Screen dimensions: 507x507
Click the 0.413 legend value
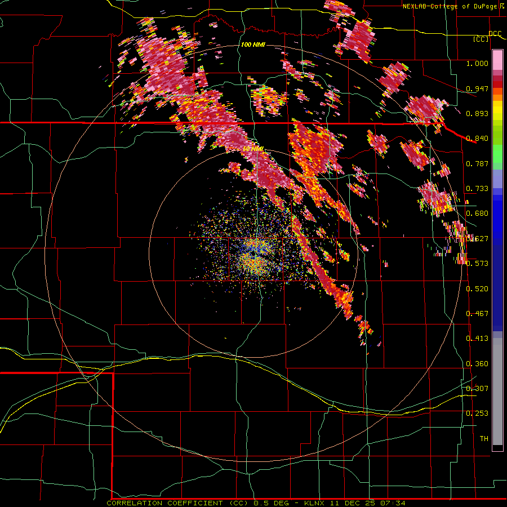[477, 339]
